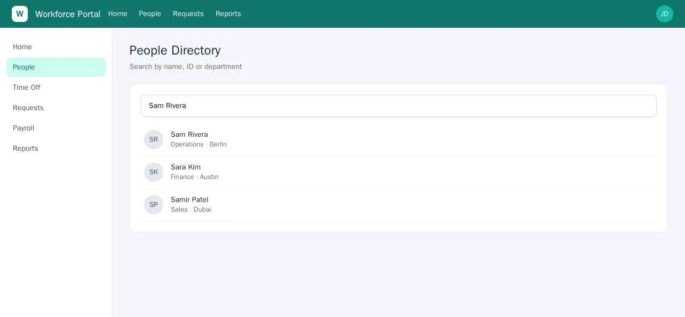Click the 'Sales · Dubai' detail line
This screenshot has width=685, height=317.
tap(191, 210)
